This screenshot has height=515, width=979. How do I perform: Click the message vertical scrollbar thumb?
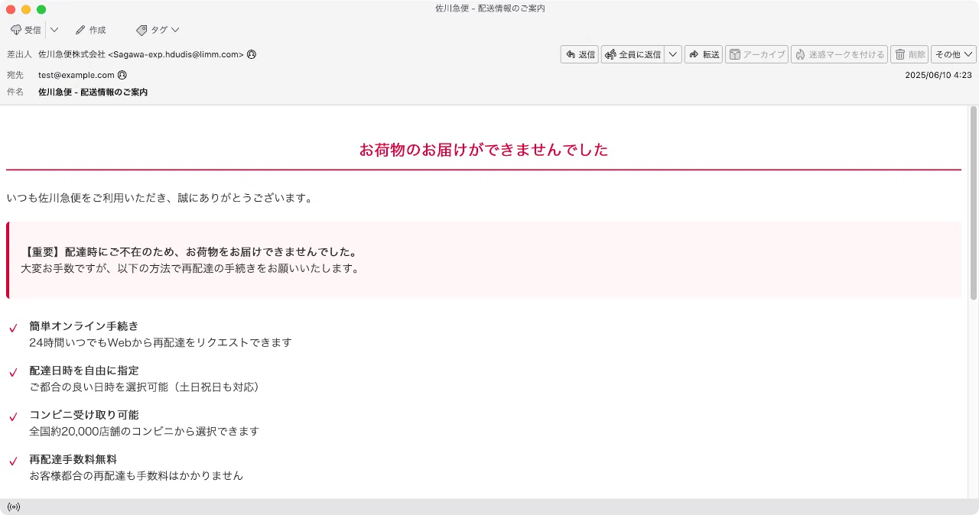(974, 203)
